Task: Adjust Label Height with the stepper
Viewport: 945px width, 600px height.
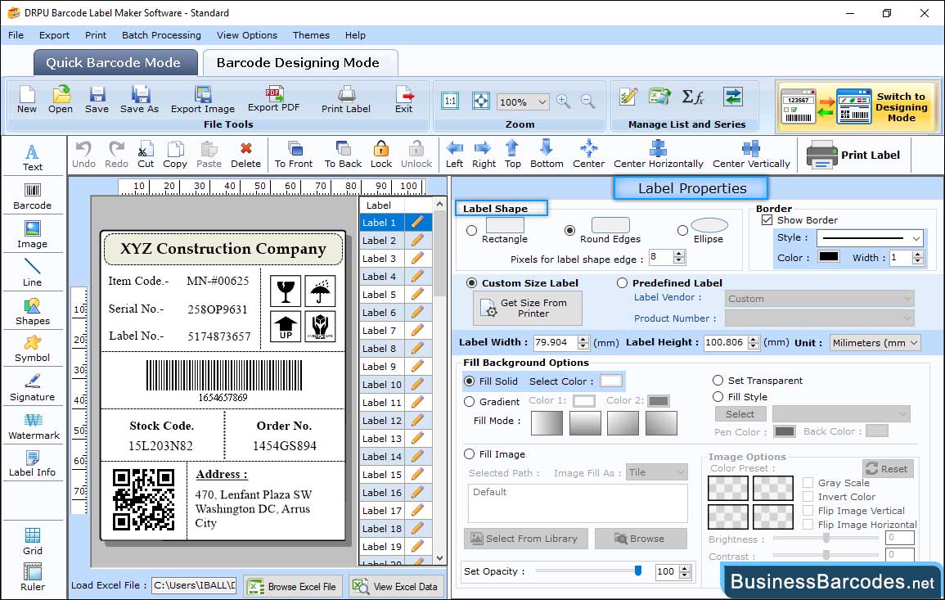Action: (754, 342)
